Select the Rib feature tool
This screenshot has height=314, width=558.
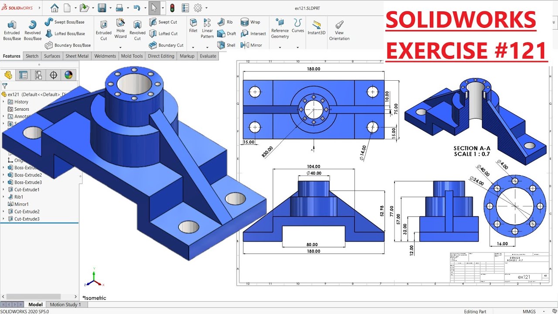pyautogui.click(x=225, y=22)
